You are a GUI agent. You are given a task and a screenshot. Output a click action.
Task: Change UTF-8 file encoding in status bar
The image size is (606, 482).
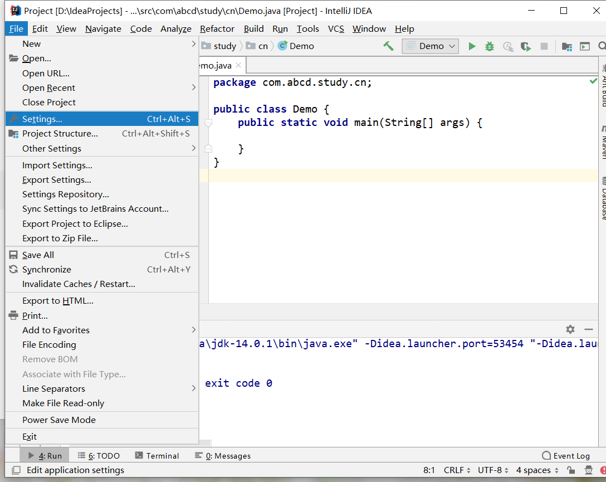pos(493,470)
